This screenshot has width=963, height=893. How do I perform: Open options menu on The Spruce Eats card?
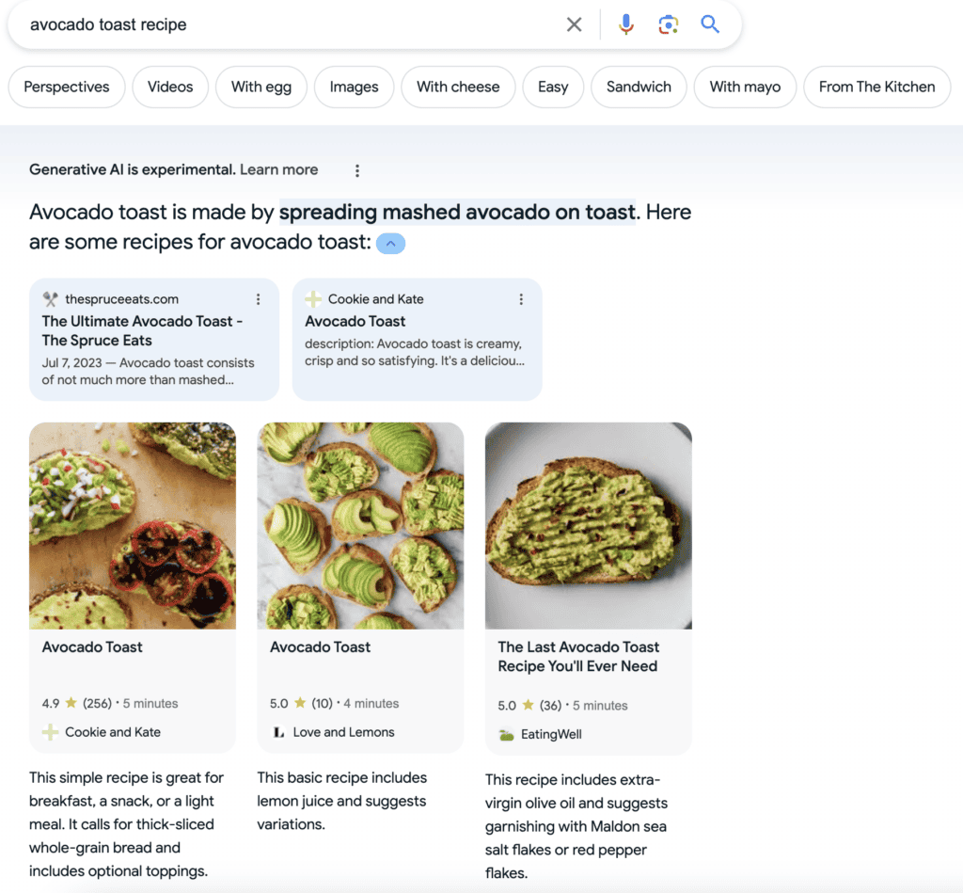(x=259, y=298)
